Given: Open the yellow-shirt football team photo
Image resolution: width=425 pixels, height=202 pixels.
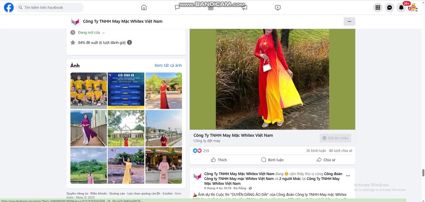Looking at the screenshot, I should point(89,90).
